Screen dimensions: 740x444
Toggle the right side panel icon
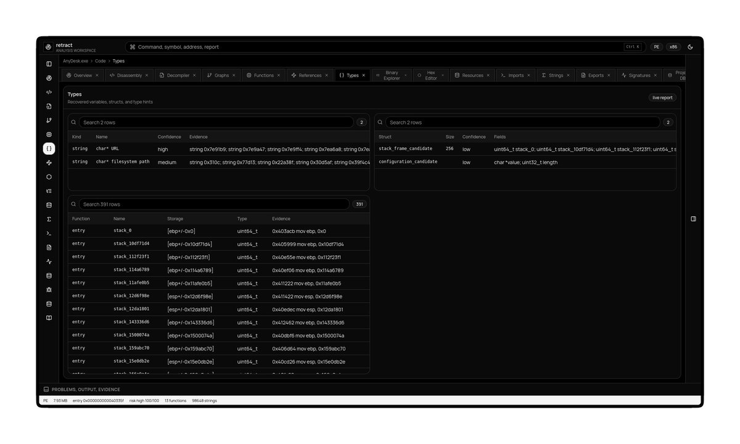pos(693,219)
